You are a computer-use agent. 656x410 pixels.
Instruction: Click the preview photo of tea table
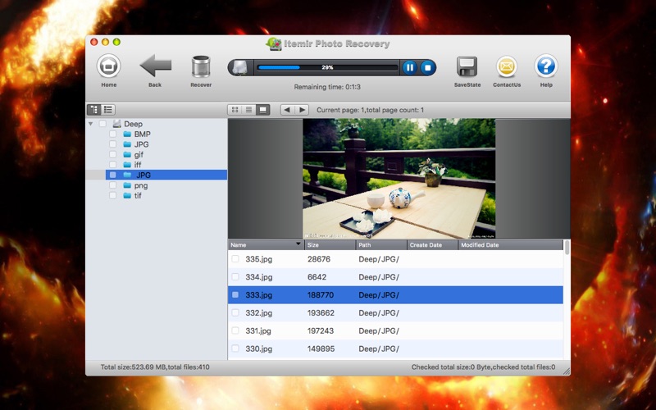(x=399, y=179)
